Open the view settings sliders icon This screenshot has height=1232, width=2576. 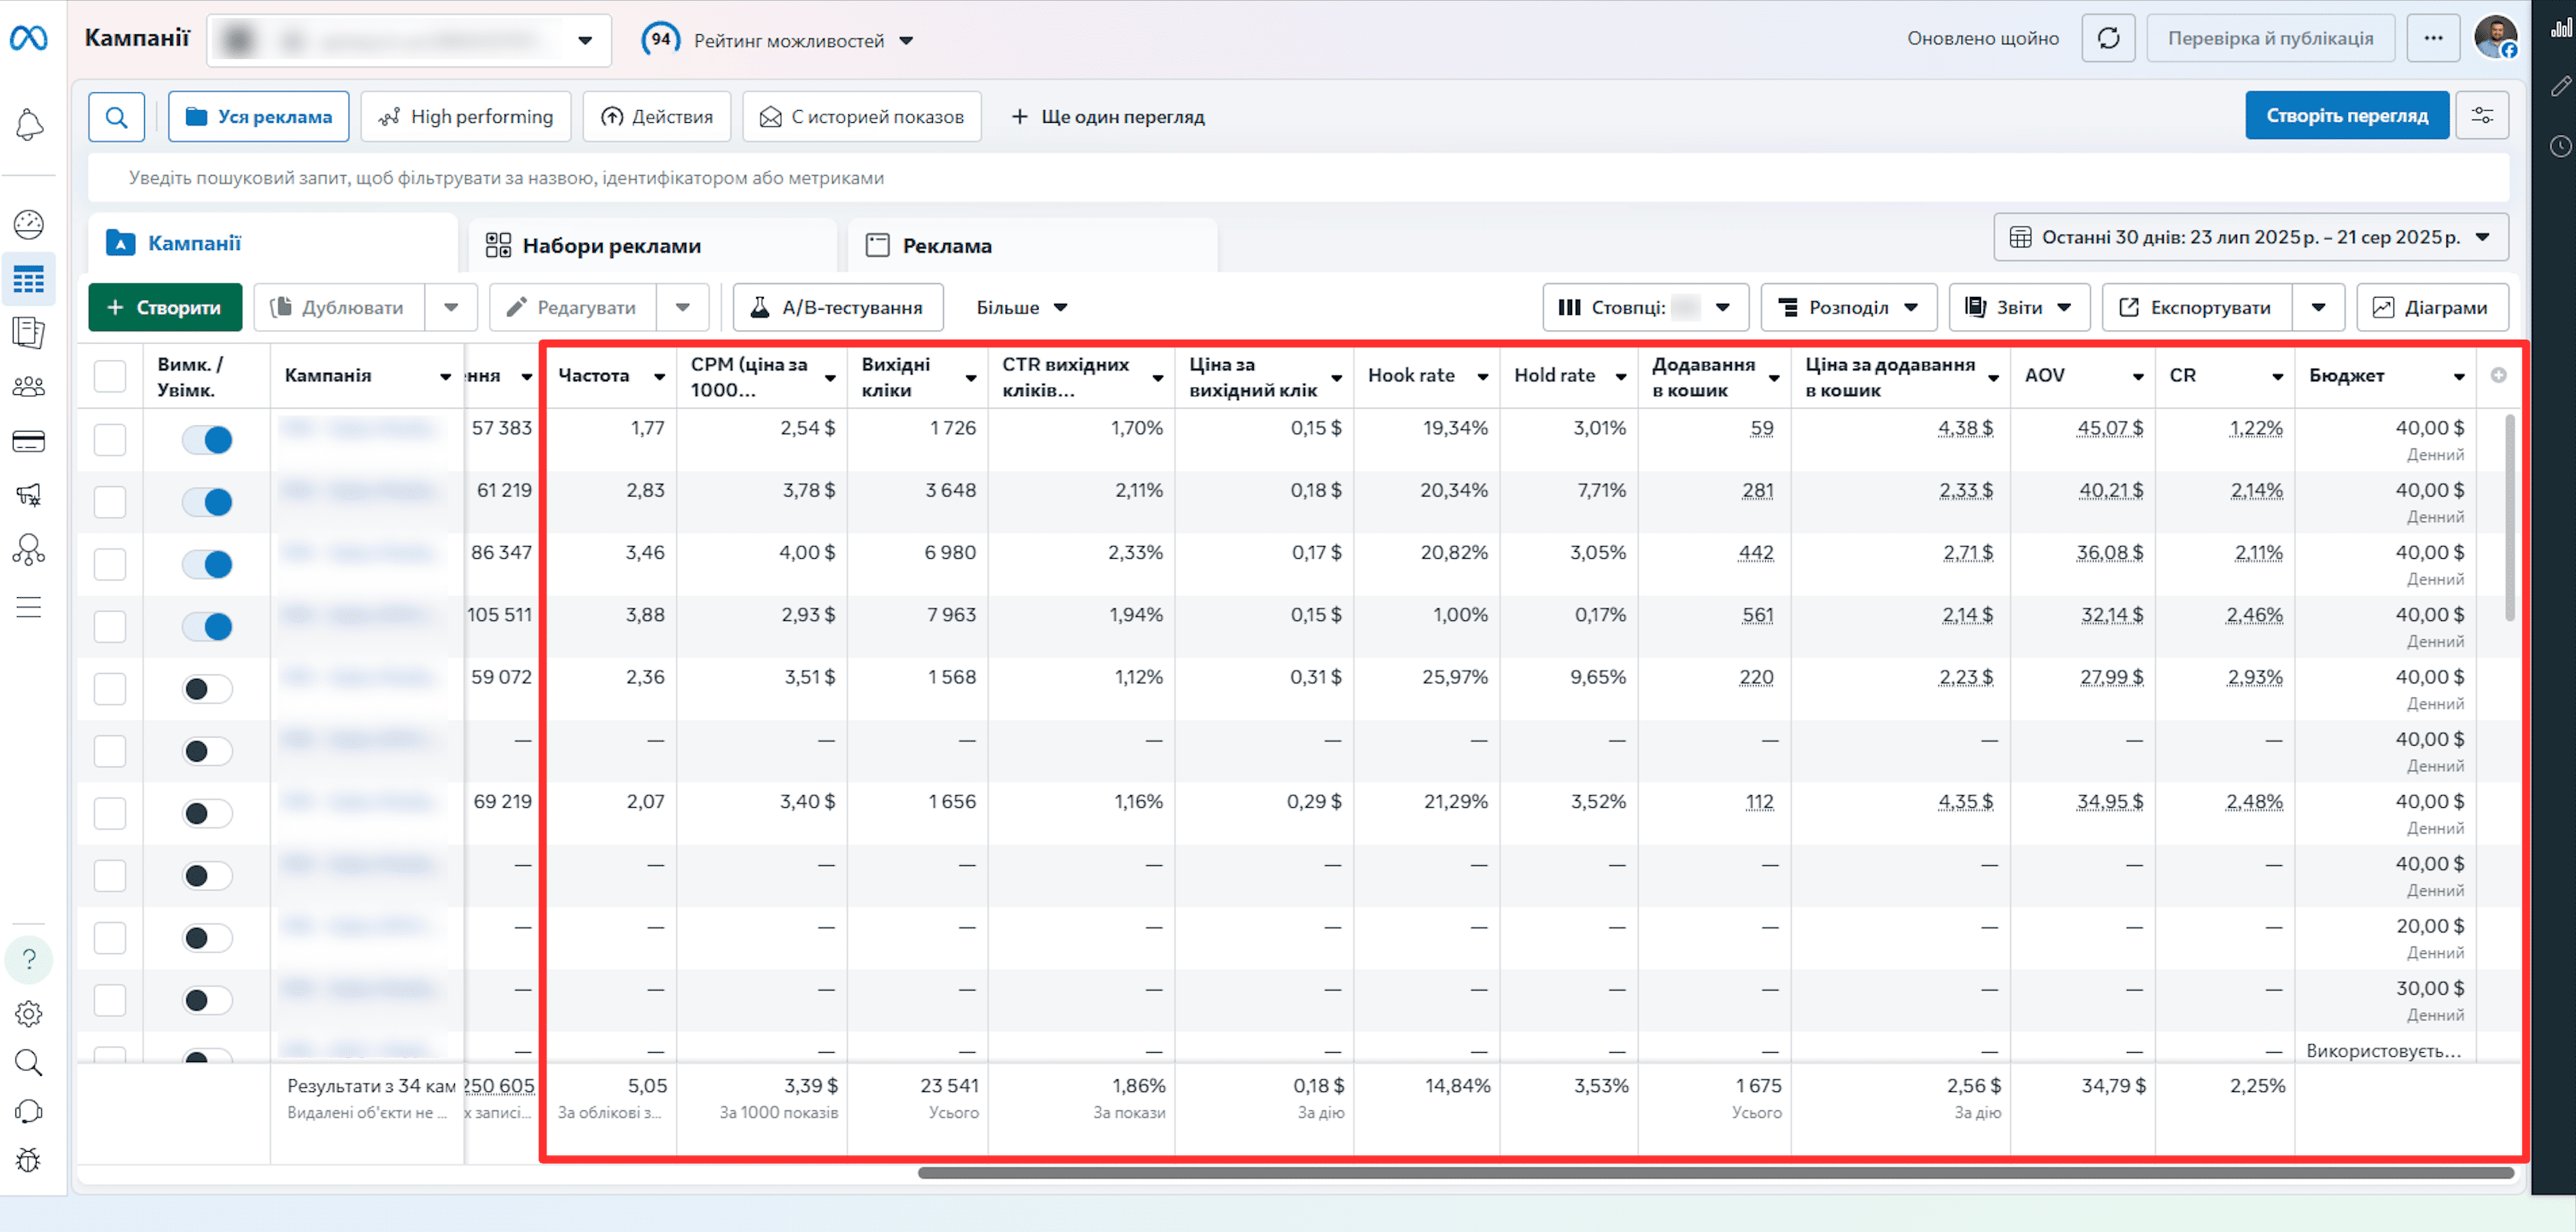coord(2482,116)
